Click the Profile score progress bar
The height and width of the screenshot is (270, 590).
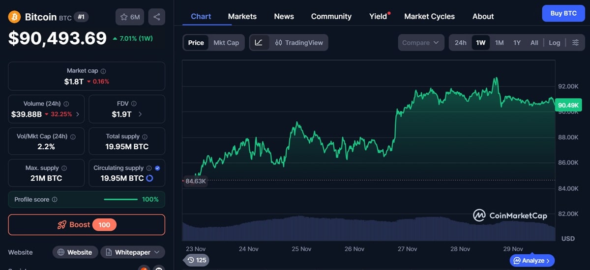coord(121,199)
